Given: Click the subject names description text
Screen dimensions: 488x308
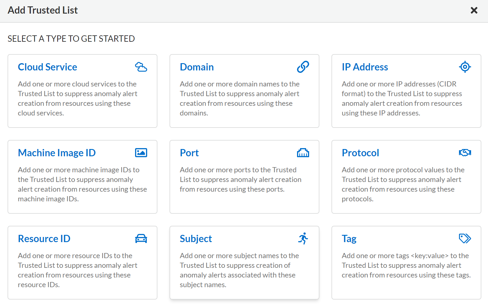Looking at the screenshot, I should tap(239, 270).
